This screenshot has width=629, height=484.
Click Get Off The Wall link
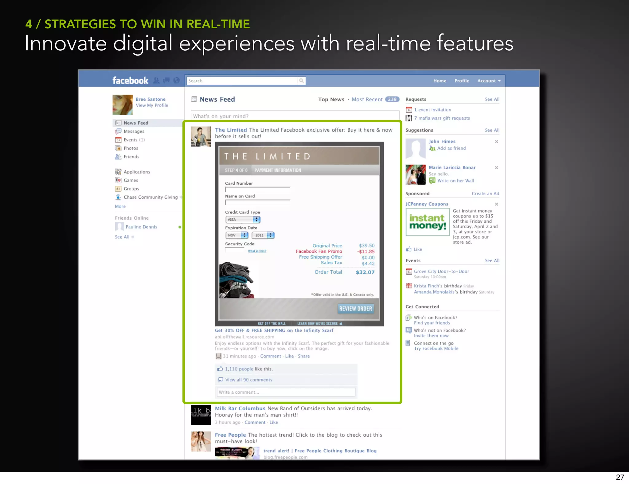pyautogui.click(x=272, y=323)
